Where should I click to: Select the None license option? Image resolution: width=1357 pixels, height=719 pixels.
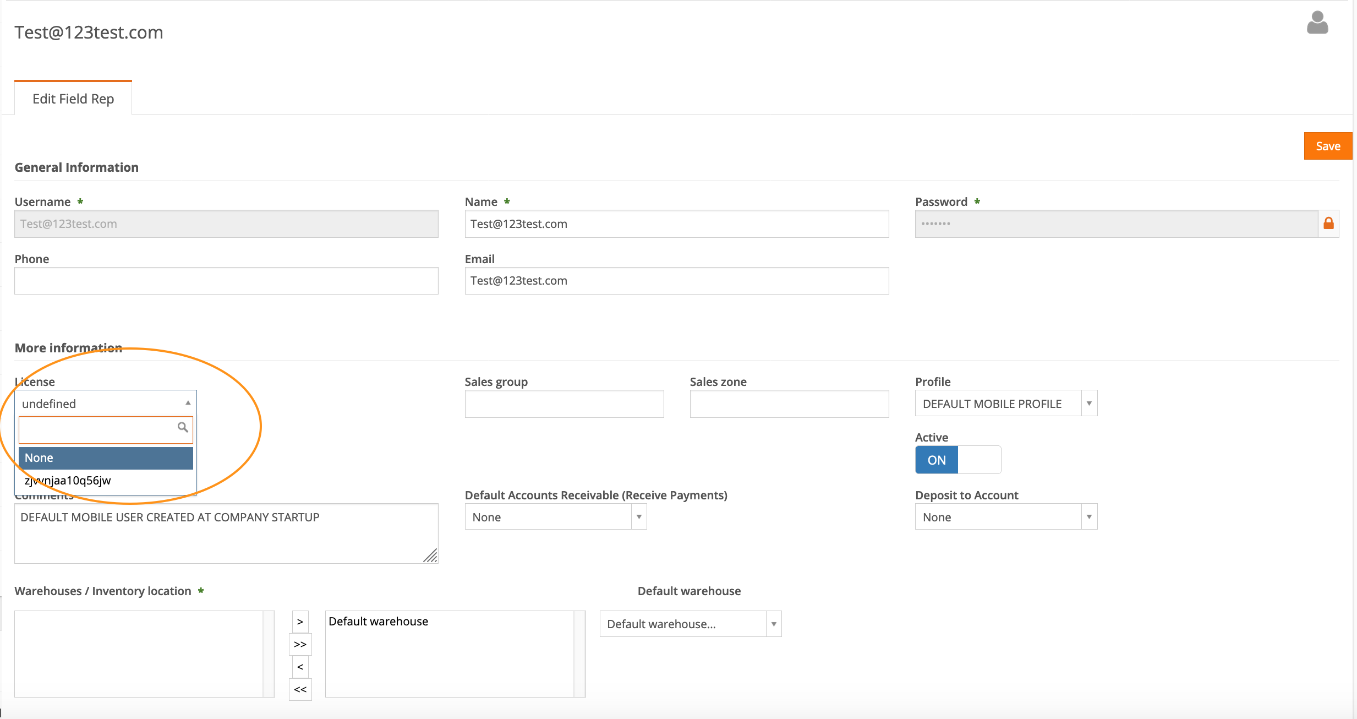[106, 458]
